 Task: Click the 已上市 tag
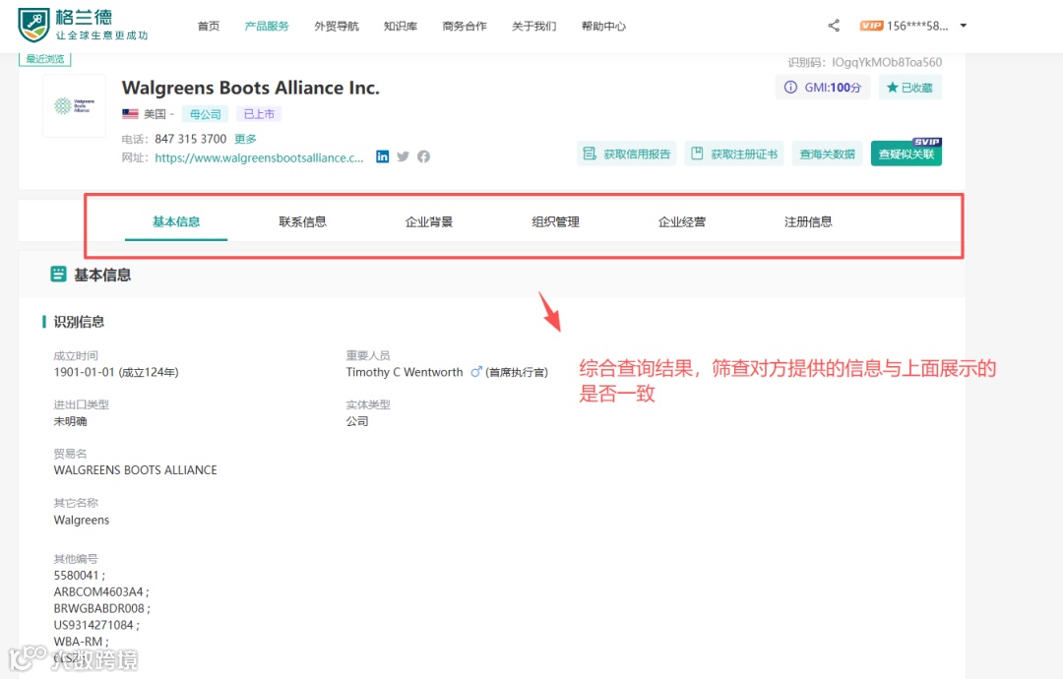coord(259,114)
